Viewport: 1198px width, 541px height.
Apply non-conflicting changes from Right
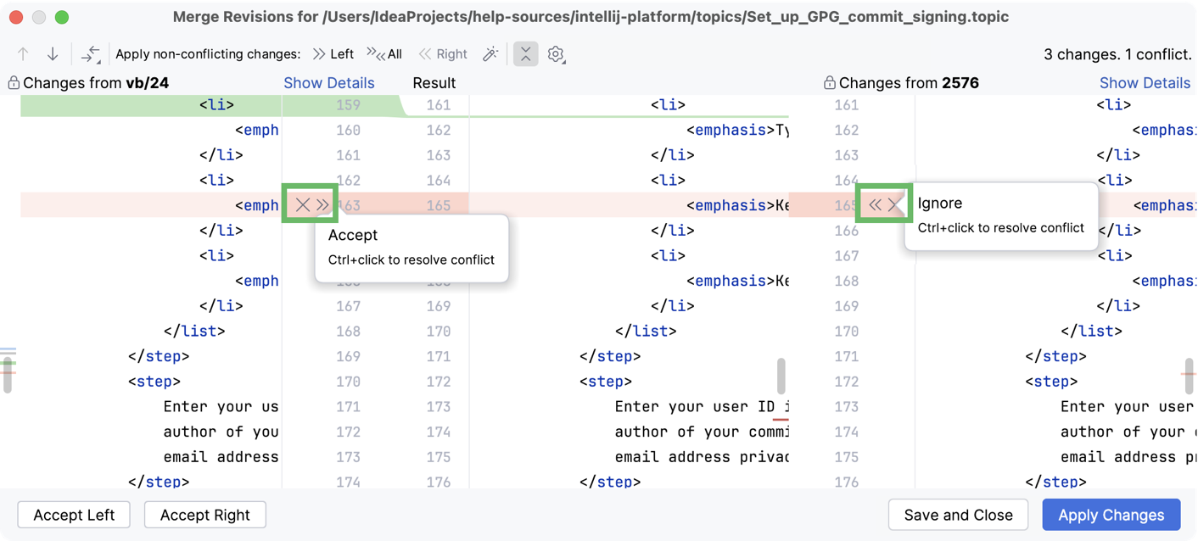(443, 54)
